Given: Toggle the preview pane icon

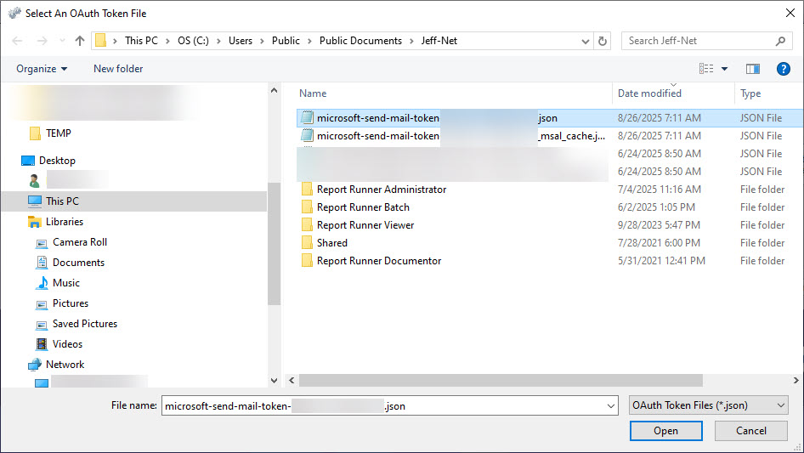Looking at the screenshot, I should tap(752, 69).
